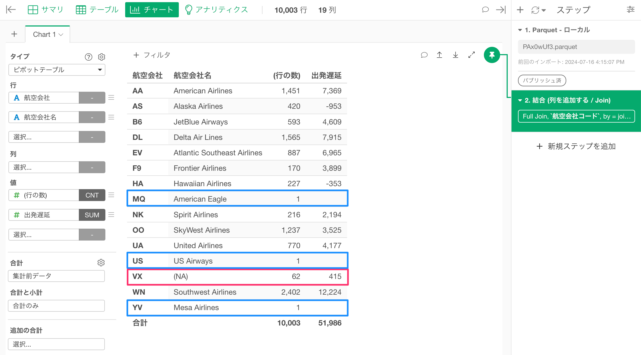The height and width of the screenshot is (355, 641).
Task: Open menu icon for (行の数) value
Action: [111, 195]
